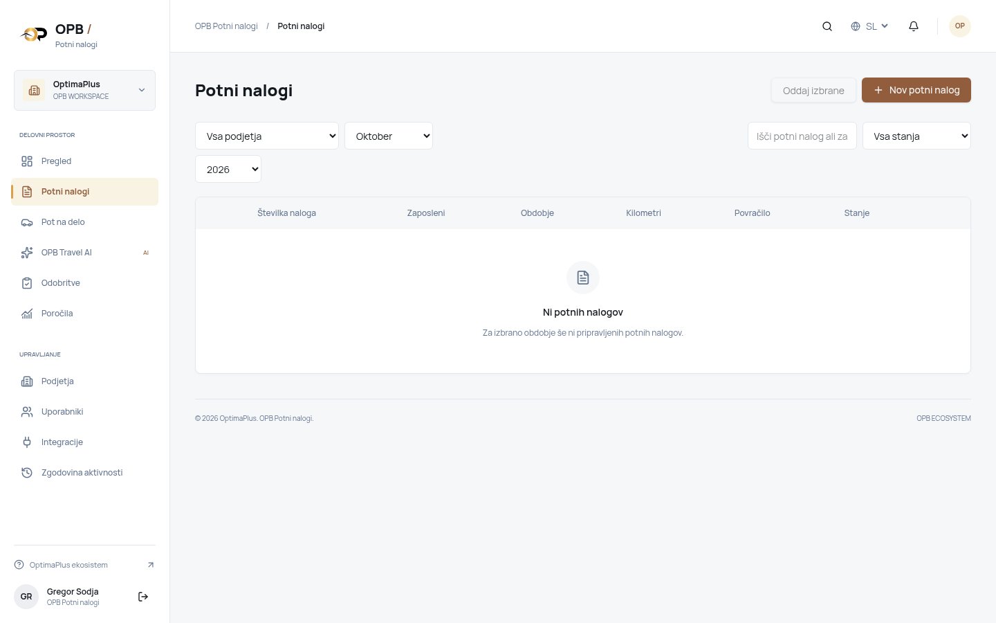The height and width of the screenshot is (623, 996).
Task: Click the Poročila chart icon
Action: 27,314
